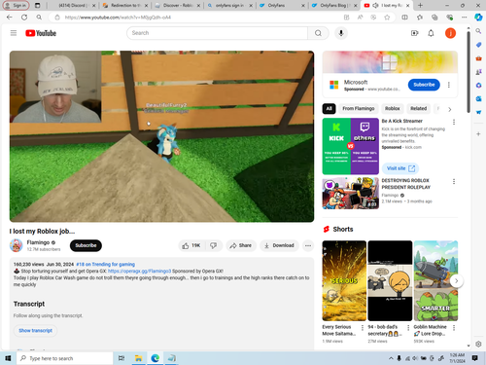Open Edge sidebar shopping tag icon
This screenshot has height=365, width=486.
pyautogui.click(x=478, y=45)
